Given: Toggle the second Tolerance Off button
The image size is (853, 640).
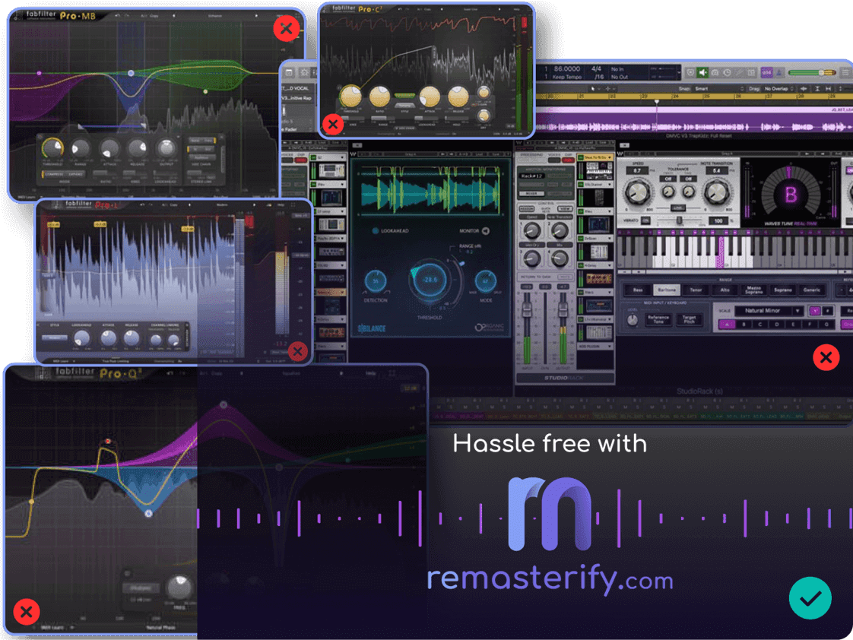Looking at the screenshot, I should click(688, 179).
